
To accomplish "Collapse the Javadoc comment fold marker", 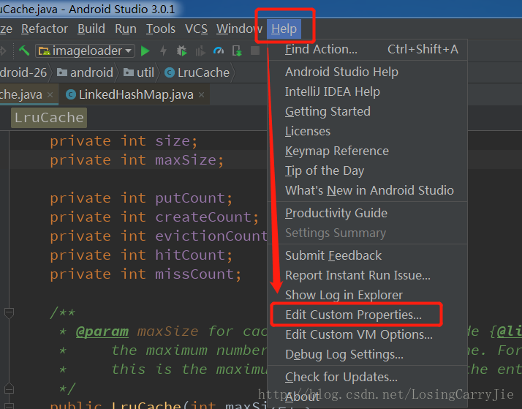I will [x=9, y=313].
